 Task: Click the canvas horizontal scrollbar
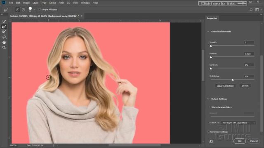(135, 145)
